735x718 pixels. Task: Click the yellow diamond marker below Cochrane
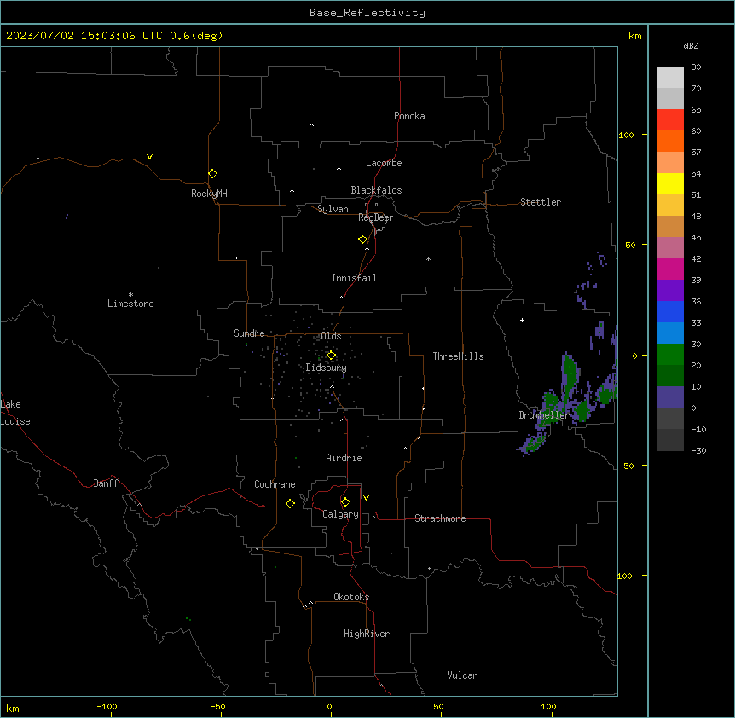[x=290, y=503]
